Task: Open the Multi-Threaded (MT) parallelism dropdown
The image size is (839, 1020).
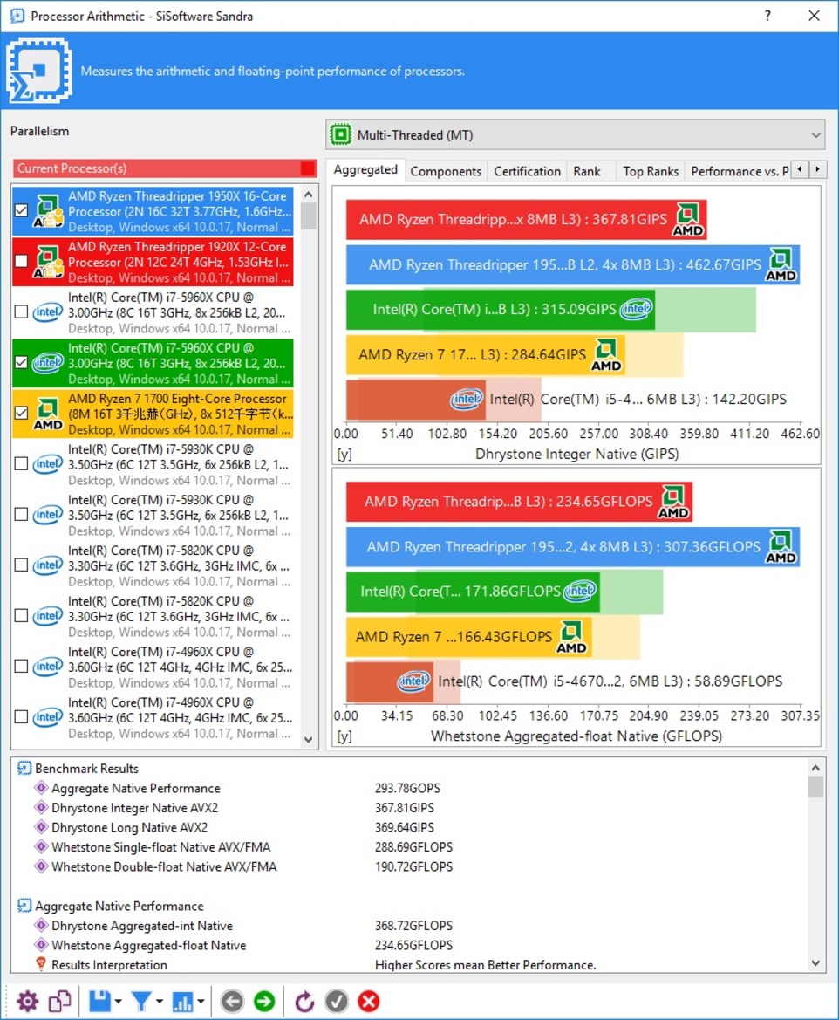Action: click(576, 134)
